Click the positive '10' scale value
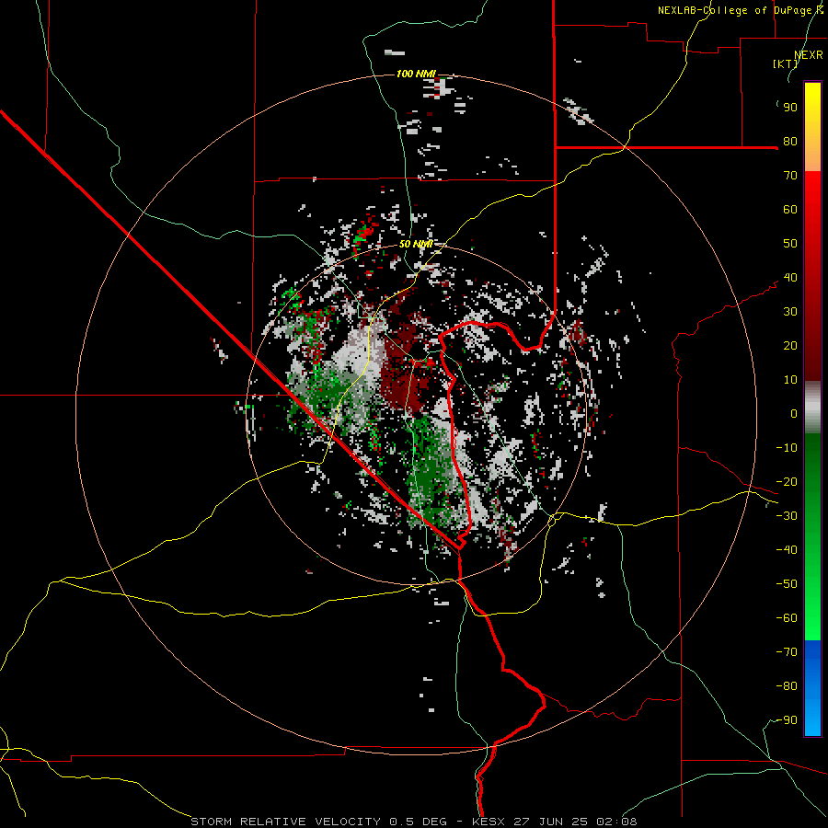828x828 pixels. click(x=790, y=380)
